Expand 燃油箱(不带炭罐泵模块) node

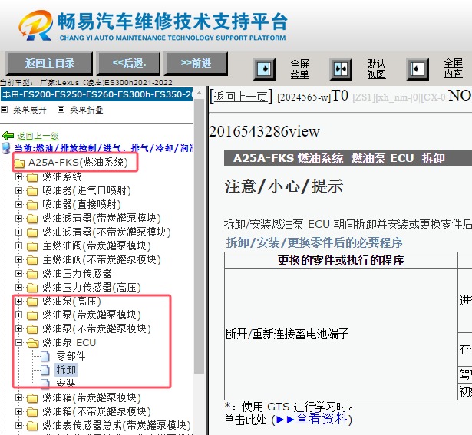point(18,411)
